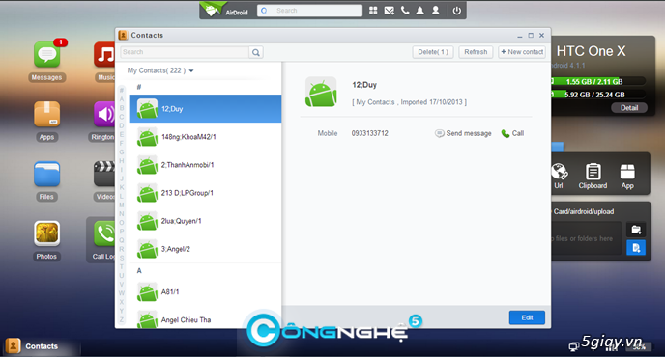This screenshot has width=665, height=357.
Task: Click Send message for 12;Duy
Action: click(463, 133)
